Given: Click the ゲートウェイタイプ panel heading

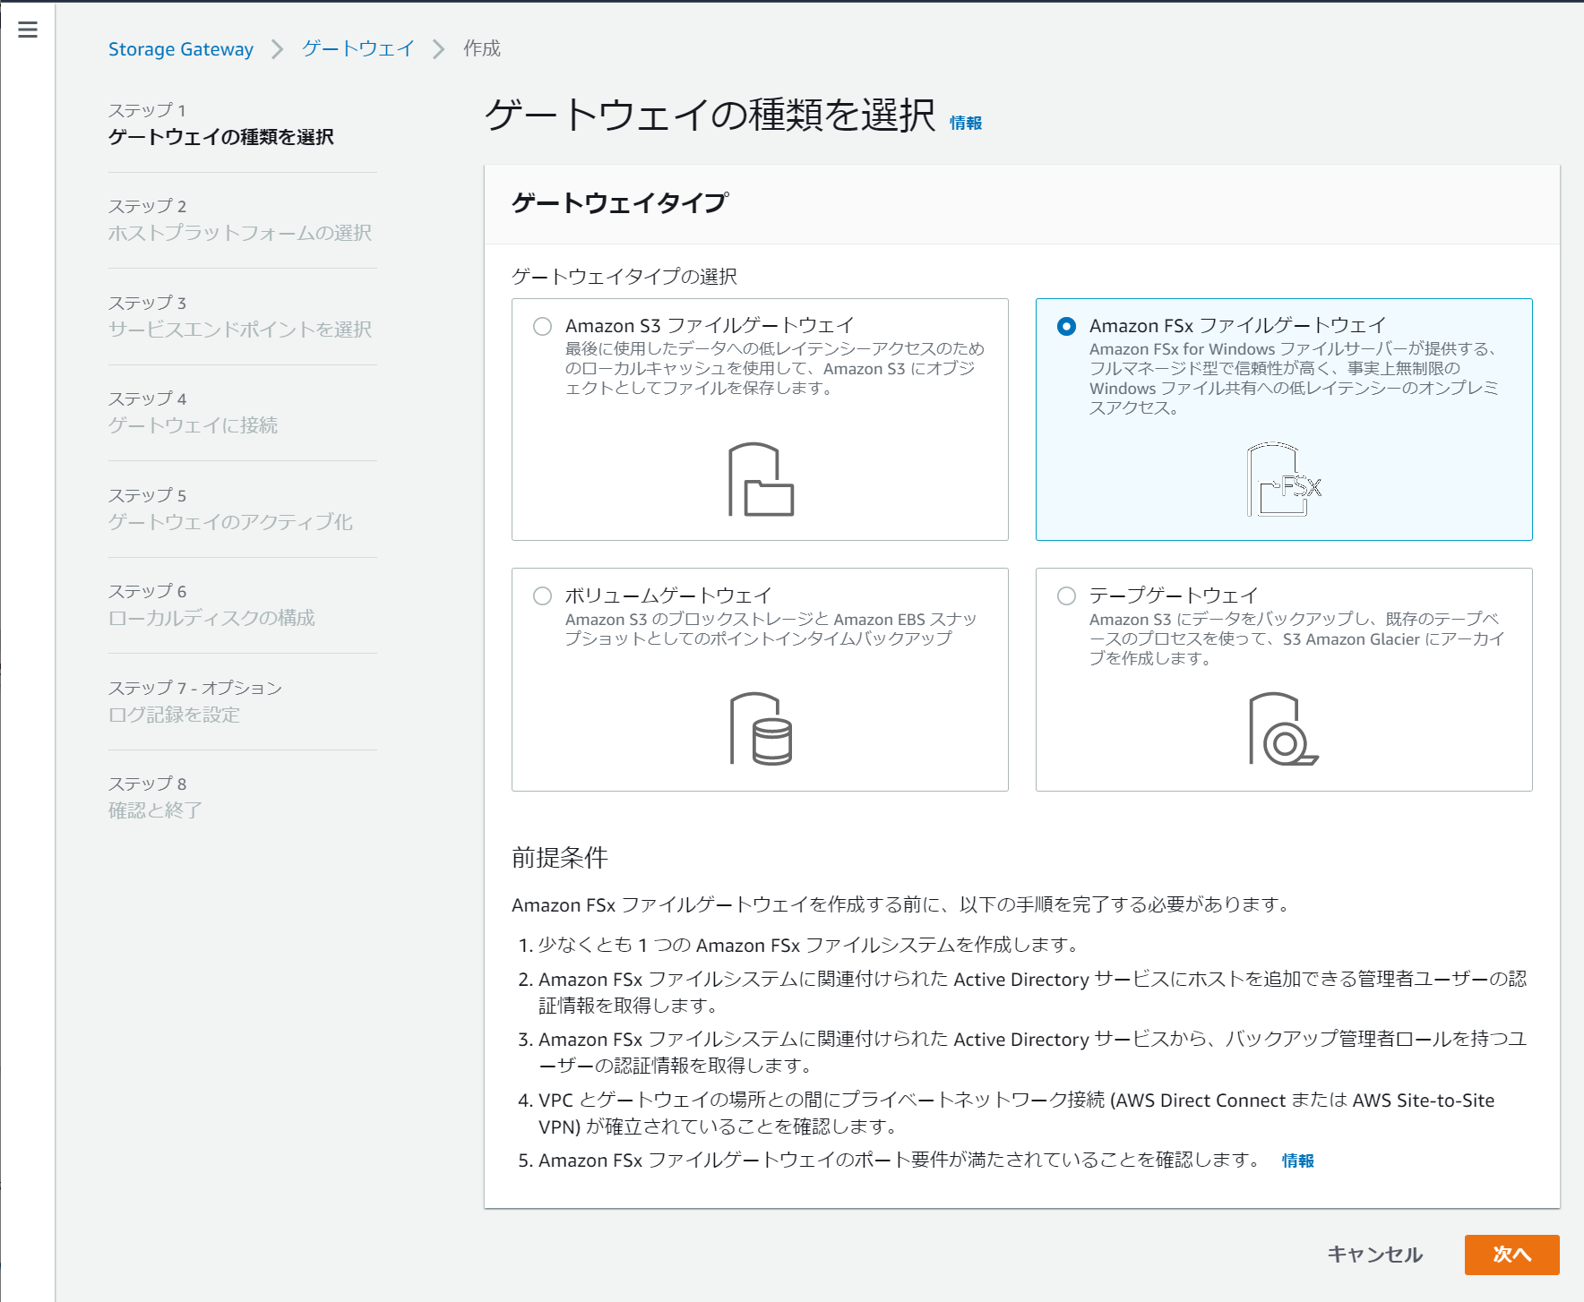Looking at the screenshot, I should click(x=620, y=203).
